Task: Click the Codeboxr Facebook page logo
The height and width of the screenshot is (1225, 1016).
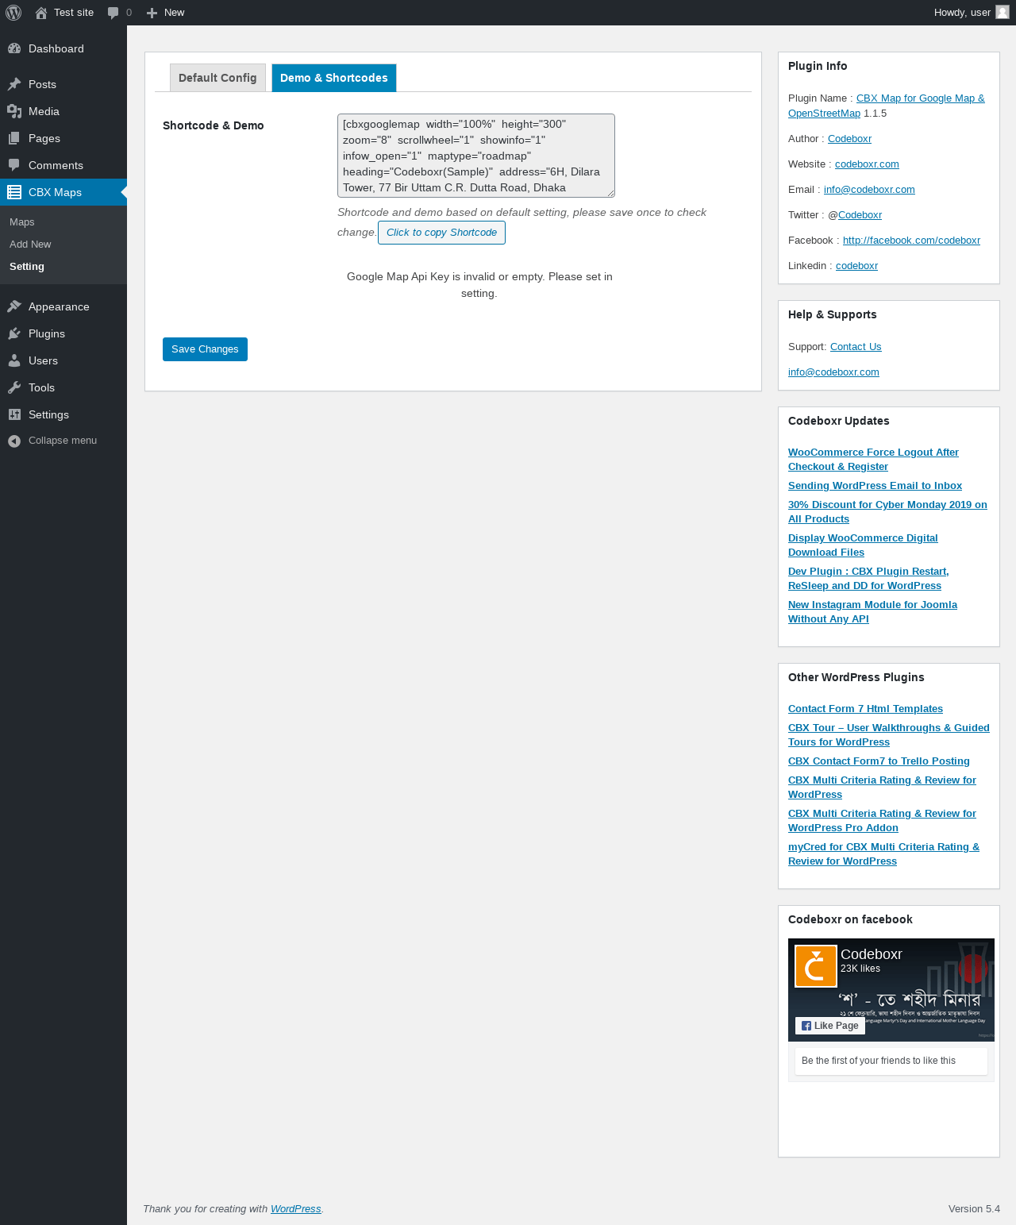Action: pyautogui.click(x=816, y=966)
